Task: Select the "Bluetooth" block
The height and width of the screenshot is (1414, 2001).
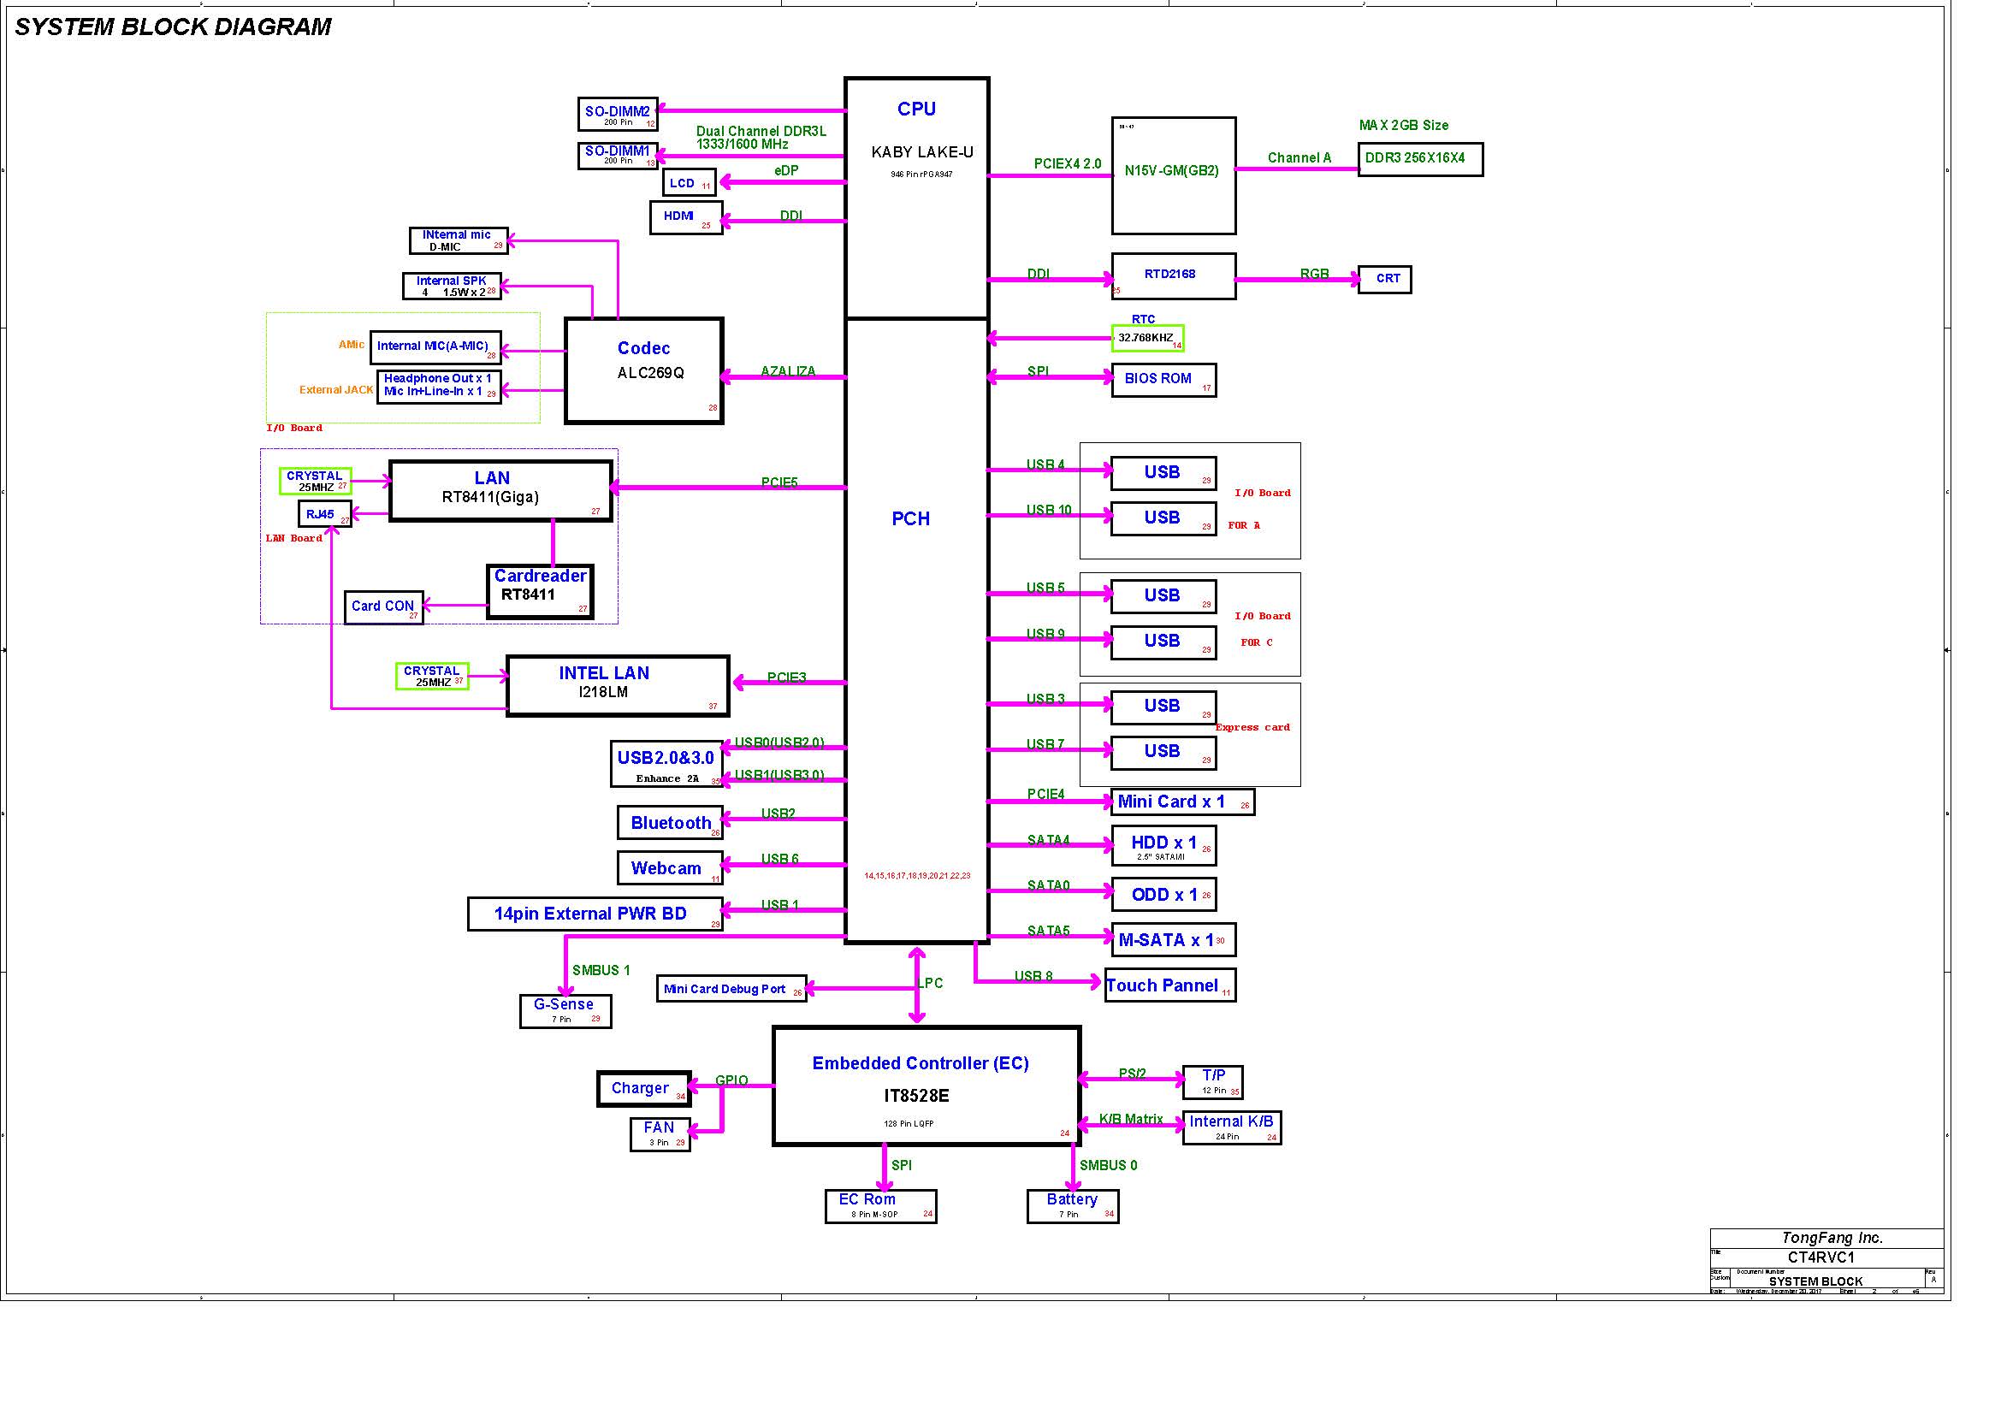Action: [x=670, y=822]
